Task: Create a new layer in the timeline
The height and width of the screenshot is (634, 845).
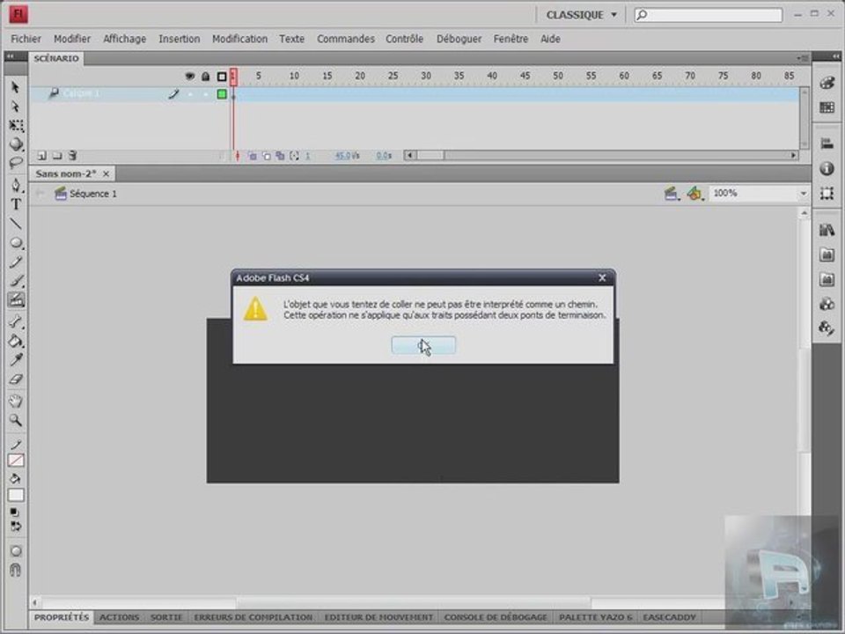Action: tap(41, 156)
